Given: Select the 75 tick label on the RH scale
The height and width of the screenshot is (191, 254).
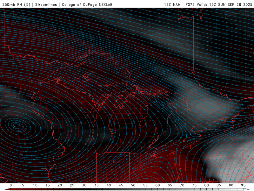Looking at the screenshot, I should coord(194,185).
